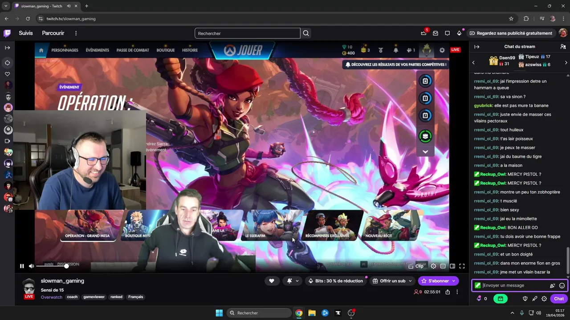The width and height of the screenshot is (570, 320).
Task: Click the ranked tag
Action: pos(117,297)
